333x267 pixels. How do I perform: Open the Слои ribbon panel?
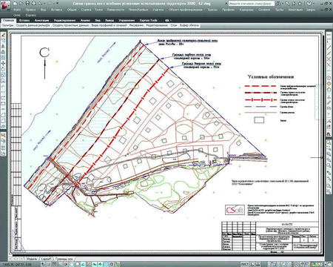[174, 25]
